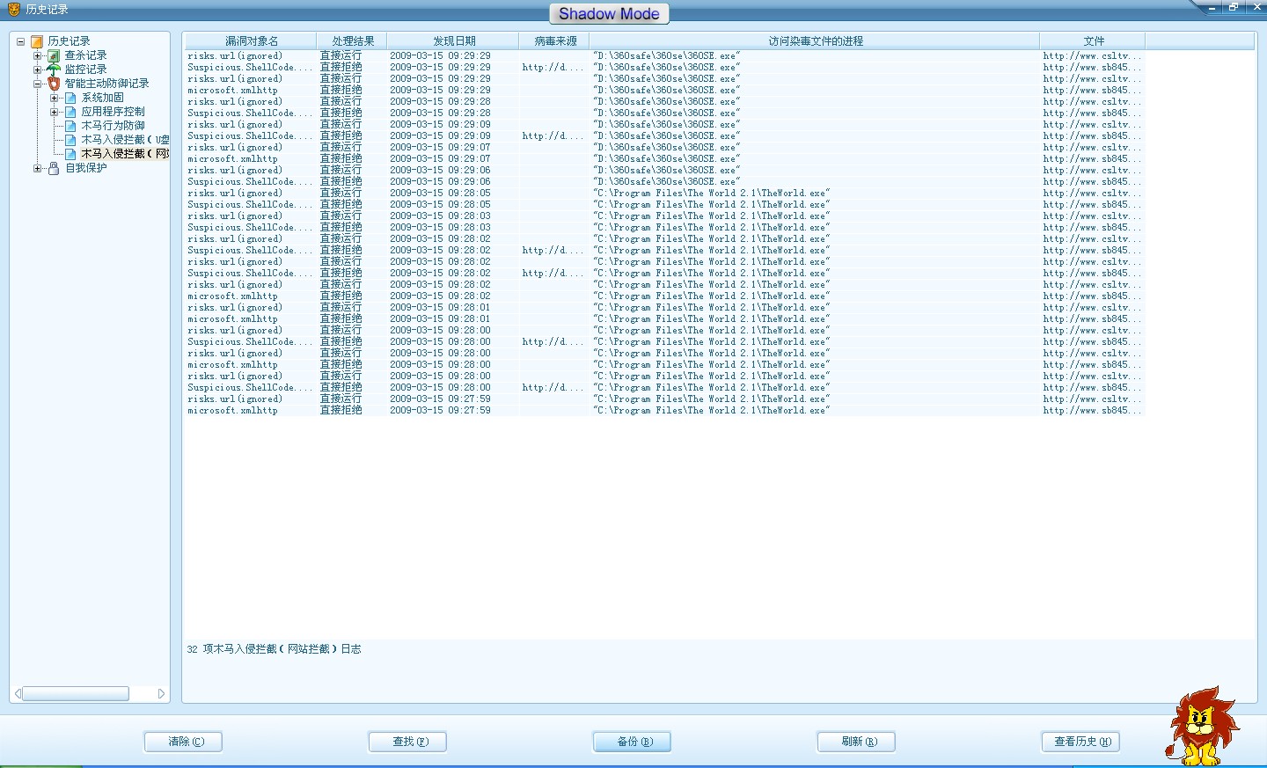The image size is (1267, 768).
Task: Click the lion head icon in title bar
Action: click(x=13, y=9)
